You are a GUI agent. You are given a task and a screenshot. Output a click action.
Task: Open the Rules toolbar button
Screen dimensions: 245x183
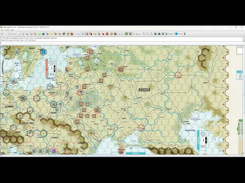[x=14, y=34]
